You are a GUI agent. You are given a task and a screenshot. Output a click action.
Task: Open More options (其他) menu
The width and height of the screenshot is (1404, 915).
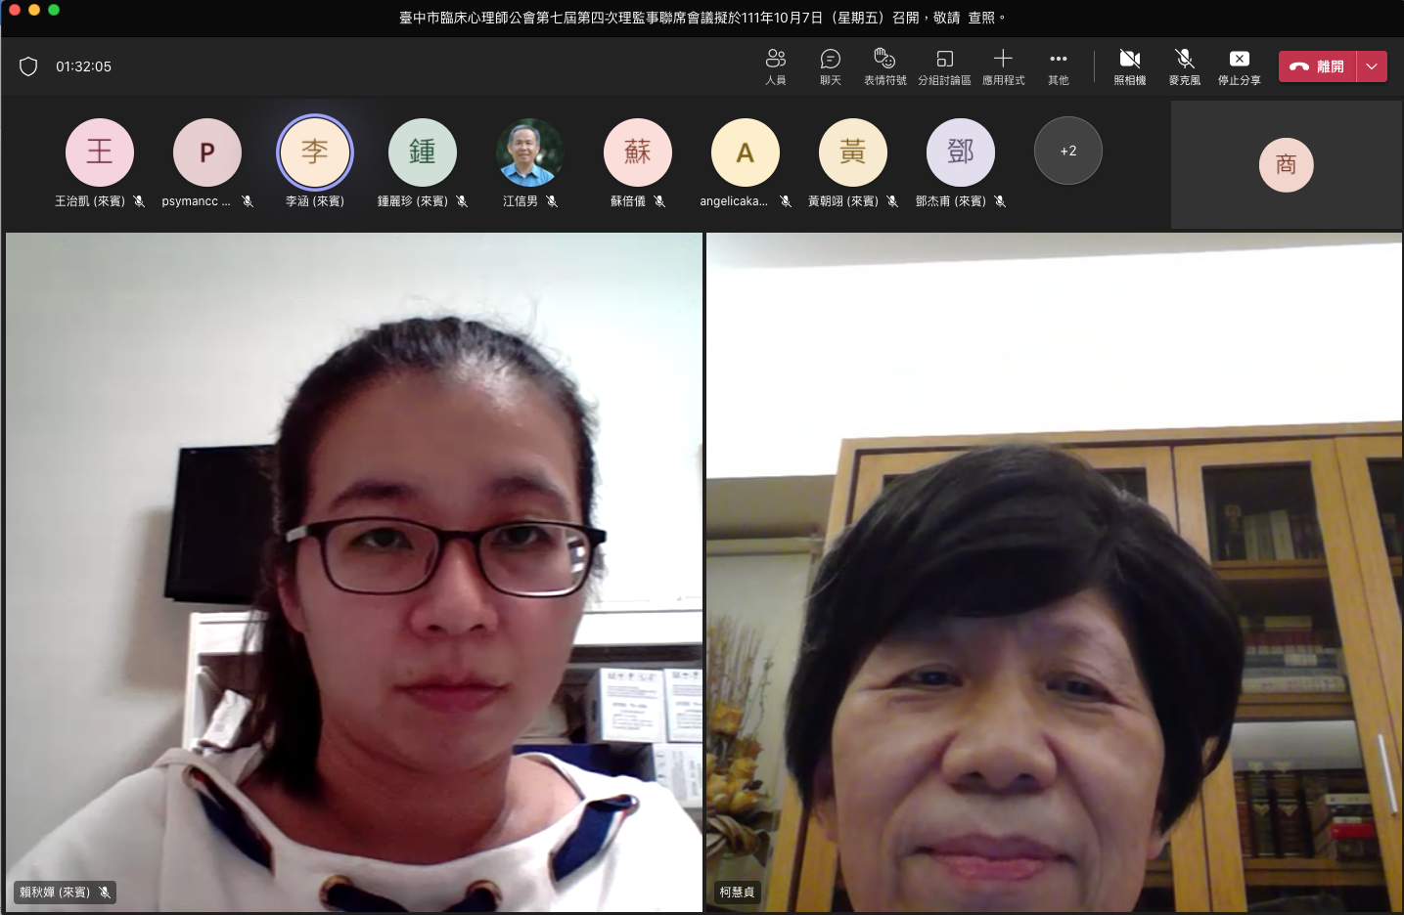click(x=1059, y=66)
